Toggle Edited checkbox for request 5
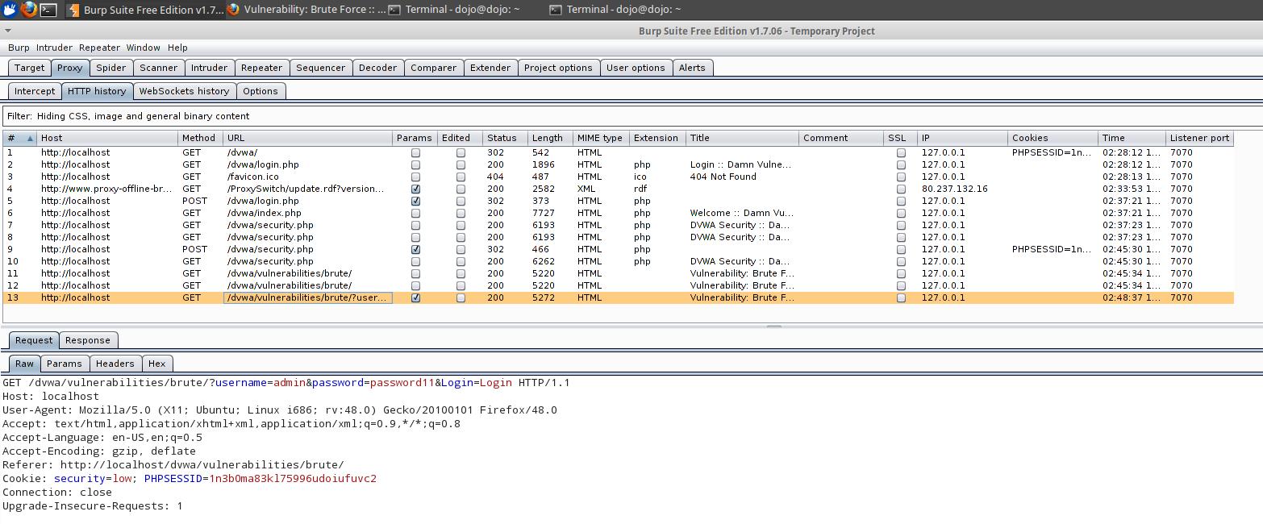1263x524 pixels. tap(461, 202)
